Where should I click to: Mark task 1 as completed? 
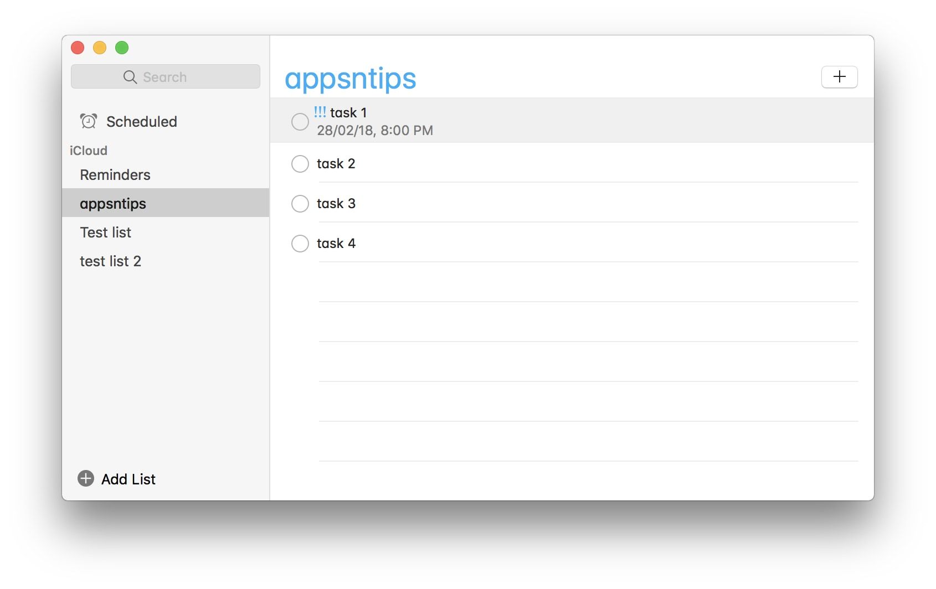(300, 122)
